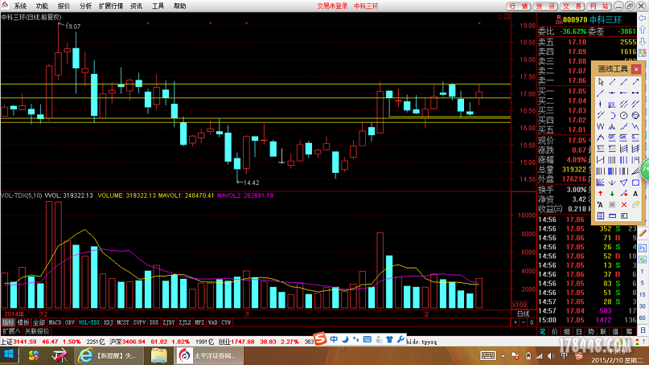Pick the zigzag down wave tool

click(x=635, y=127)
